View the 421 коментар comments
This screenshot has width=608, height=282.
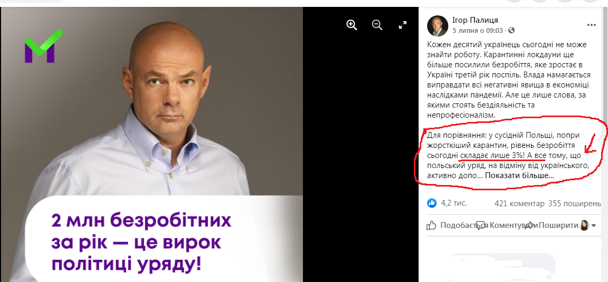coord(519,204)
